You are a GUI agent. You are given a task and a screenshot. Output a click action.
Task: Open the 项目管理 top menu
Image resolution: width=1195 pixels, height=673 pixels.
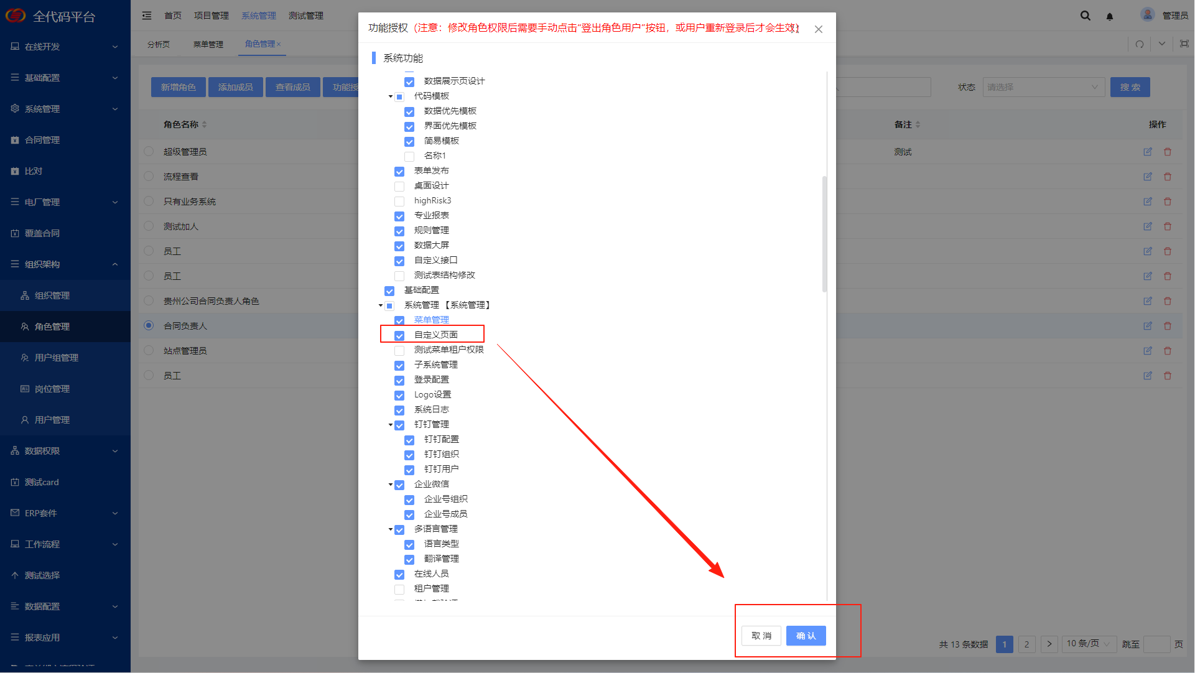point(211,16)
